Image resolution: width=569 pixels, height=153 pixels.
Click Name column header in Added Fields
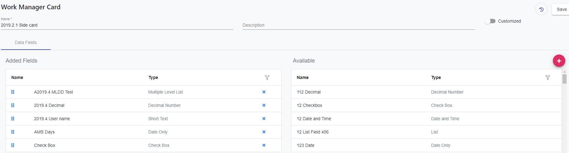coord(17,77)
